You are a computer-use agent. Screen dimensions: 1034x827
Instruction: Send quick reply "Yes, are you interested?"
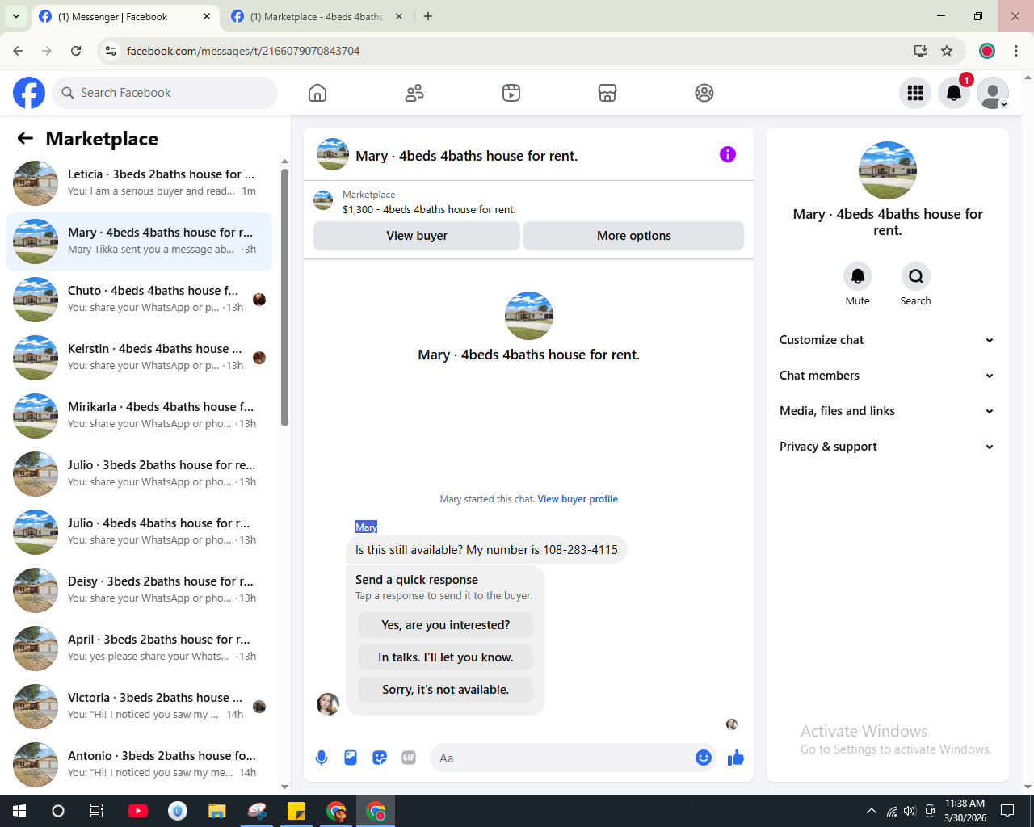click(446, 625)
